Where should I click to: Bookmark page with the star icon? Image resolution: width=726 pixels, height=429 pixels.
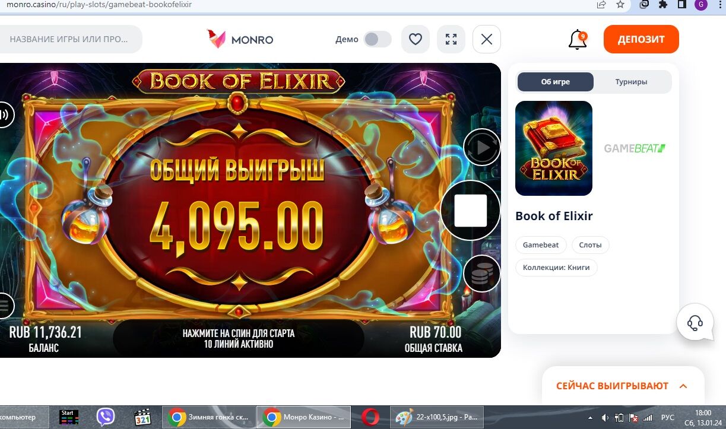pyautogui.click(x=620, y=5)
